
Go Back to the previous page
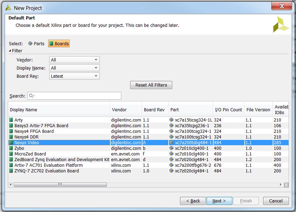pyautogui.click(x=193, y=201)
